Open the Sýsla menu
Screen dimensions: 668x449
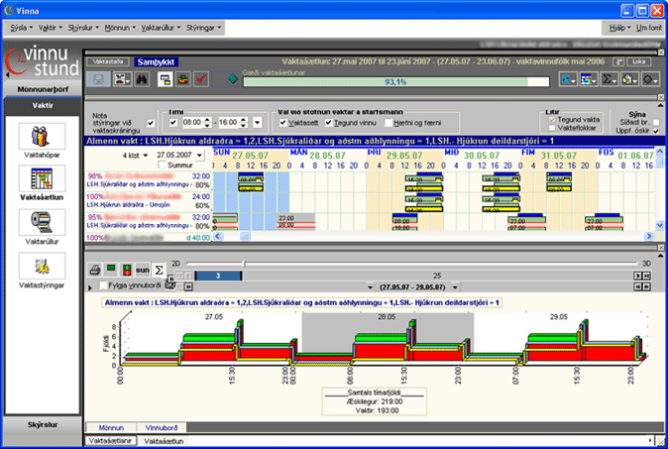(x=21, y=28)
